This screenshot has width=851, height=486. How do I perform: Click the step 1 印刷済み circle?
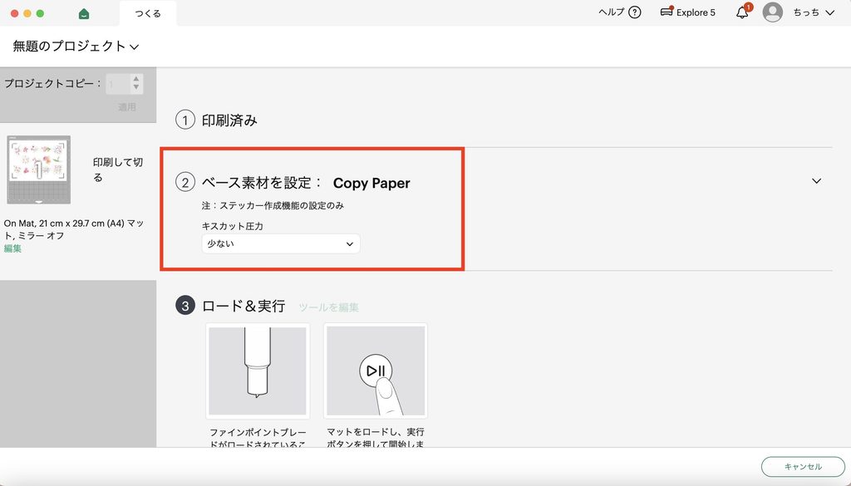click(x=185, y=120)
